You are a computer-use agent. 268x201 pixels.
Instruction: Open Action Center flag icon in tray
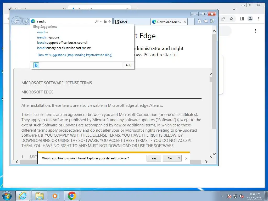229,196
